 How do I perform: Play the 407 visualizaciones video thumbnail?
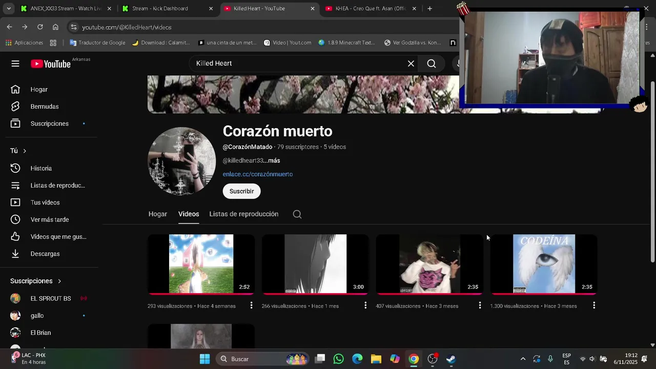429,264
